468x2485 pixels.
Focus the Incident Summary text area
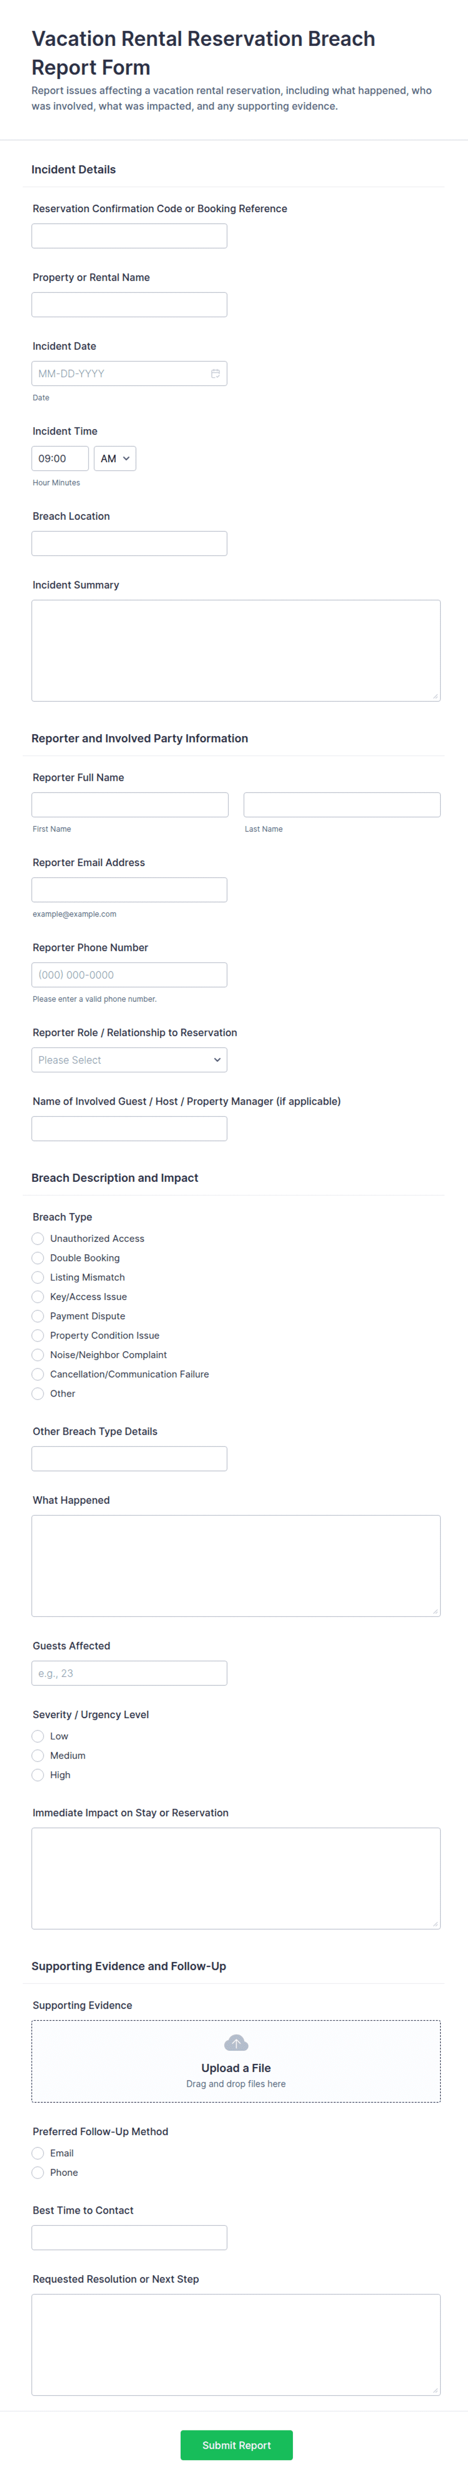[x=236, y=651]
